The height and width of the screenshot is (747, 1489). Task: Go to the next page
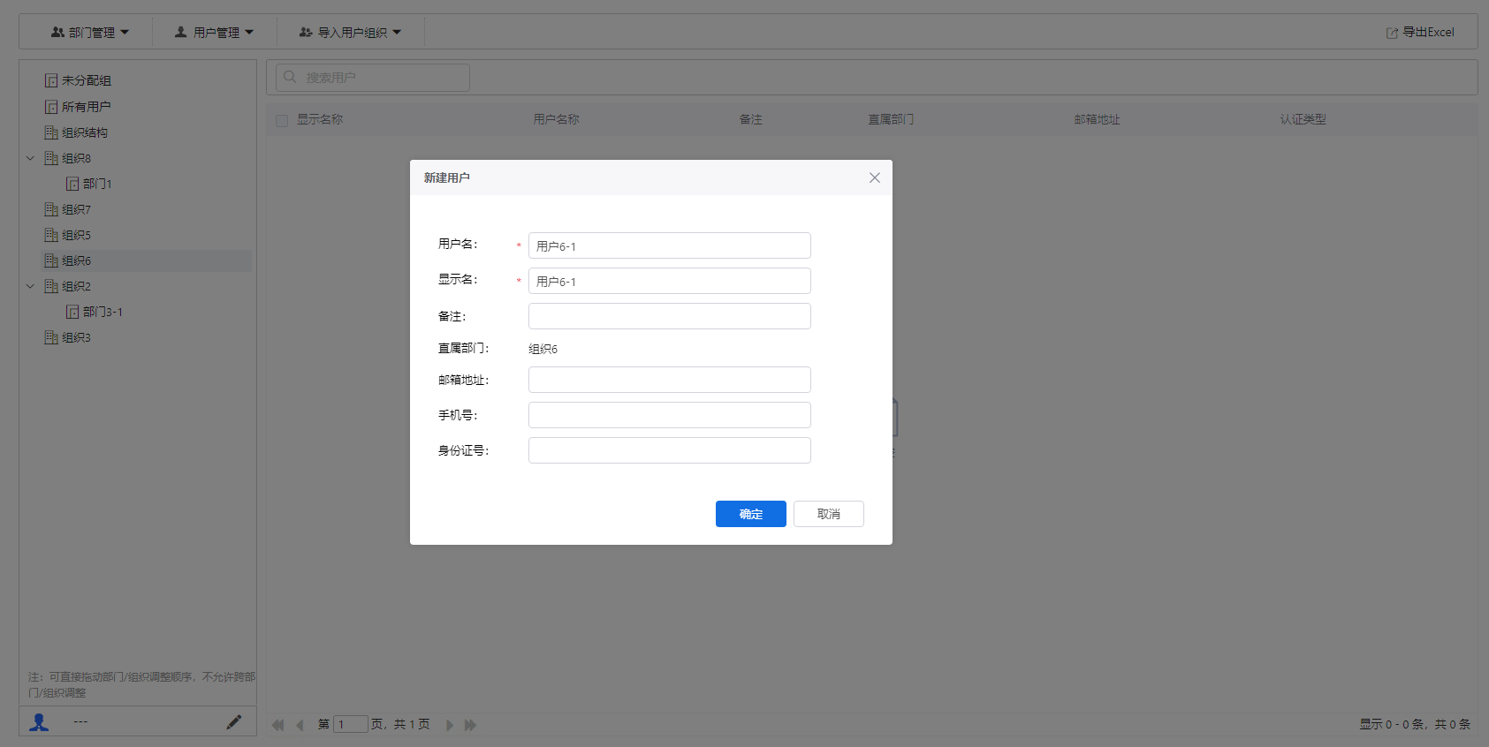click(x=450, y=725)
